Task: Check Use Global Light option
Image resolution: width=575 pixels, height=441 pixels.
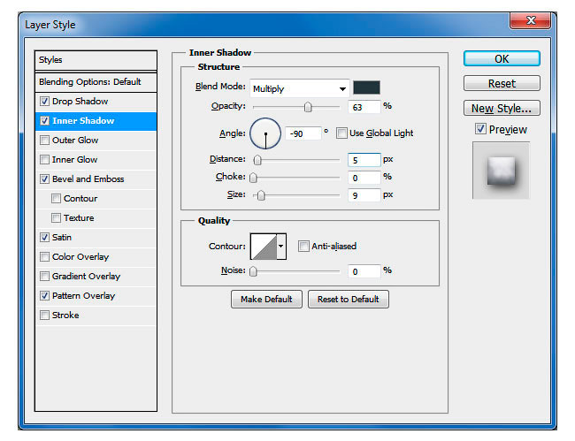Action: 341,133
